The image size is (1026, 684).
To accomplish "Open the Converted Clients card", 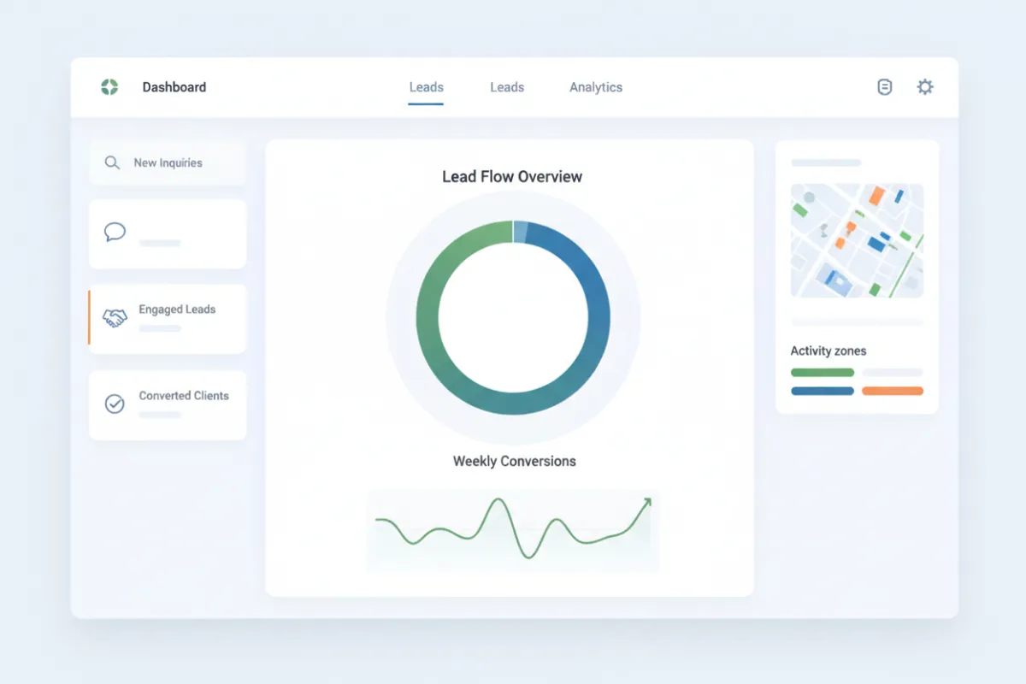I will (x=168, y=405).
